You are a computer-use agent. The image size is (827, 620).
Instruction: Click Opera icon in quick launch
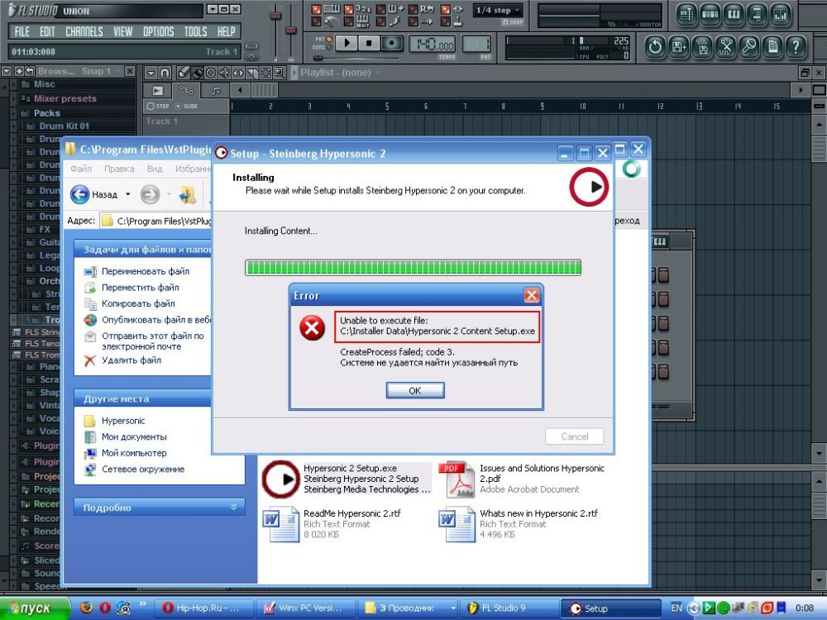click(105, 608)
